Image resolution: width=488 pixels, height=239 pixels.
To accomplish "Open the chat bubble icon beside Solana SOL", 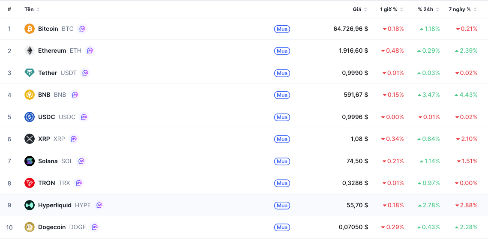I will tap(81, 161).
